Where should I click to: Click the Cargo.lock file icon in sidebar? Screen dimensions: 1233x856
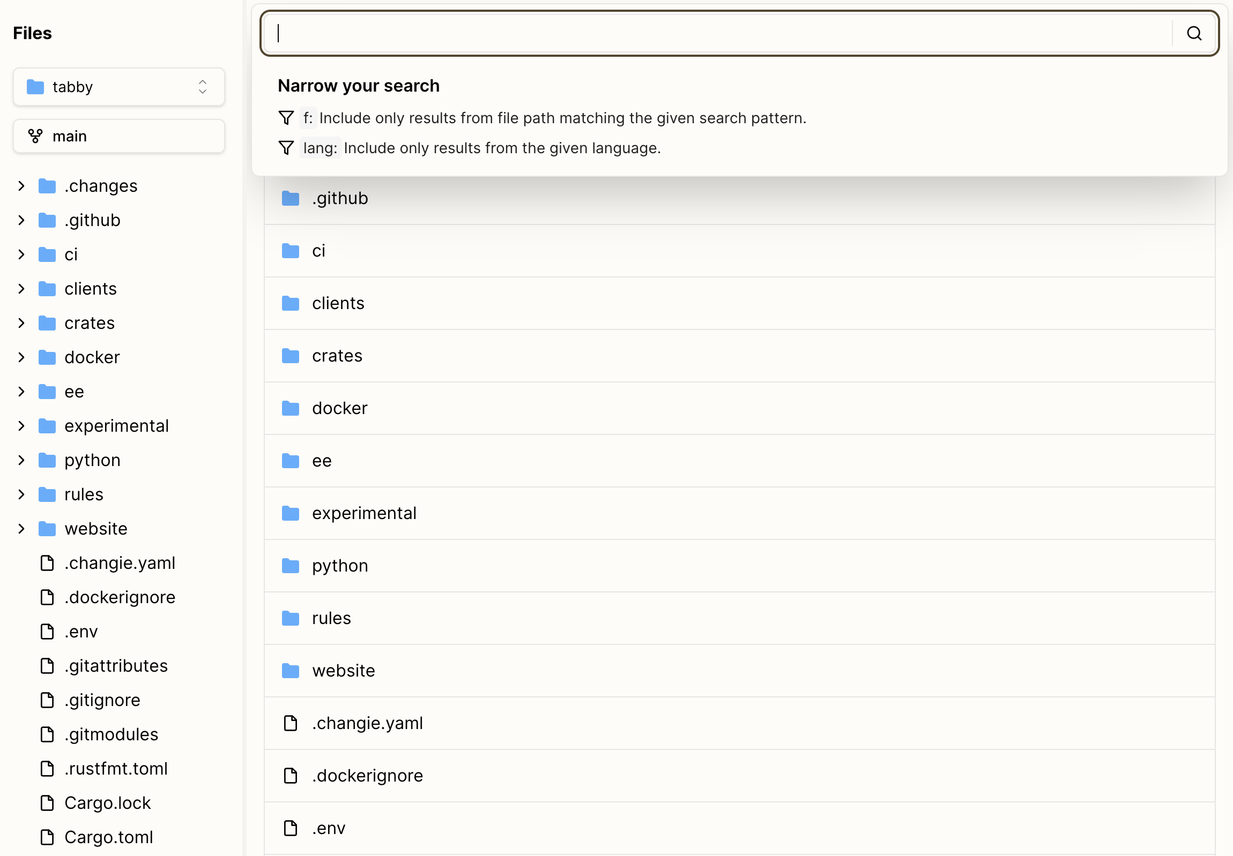click(47, 803)
